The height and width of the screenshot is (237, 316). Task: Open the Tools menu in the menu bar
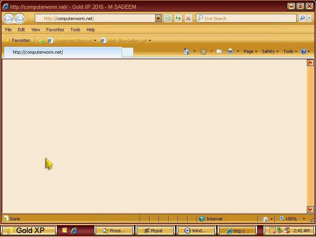[x=75, y=30]
